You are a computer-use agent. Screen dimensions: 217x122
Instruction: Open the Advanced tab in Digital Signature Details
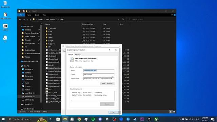tap(78, 55)
